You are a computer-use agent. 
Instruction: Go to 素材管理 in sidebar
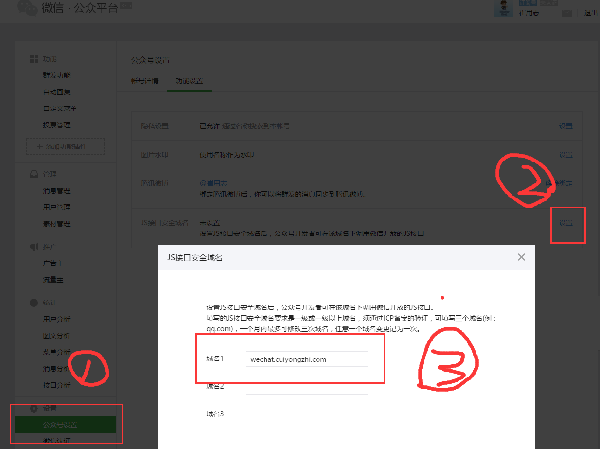56,224
